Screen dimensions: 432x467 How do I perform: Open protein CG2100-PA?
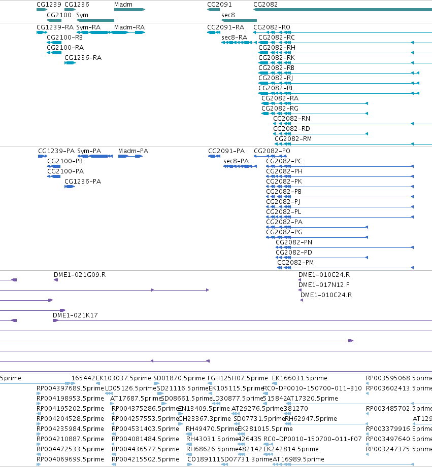[65, 171]
